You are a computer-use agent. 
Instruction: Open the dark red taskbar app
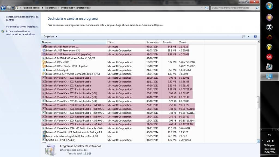269,37
